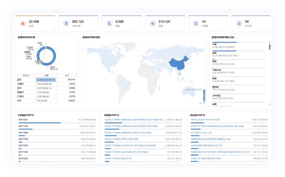Open CONG TY TNHH SAMSUNG DISPLAY VIET NAM link
The width and height of the screenshot is (285, 177).
[x=128, y=133]
